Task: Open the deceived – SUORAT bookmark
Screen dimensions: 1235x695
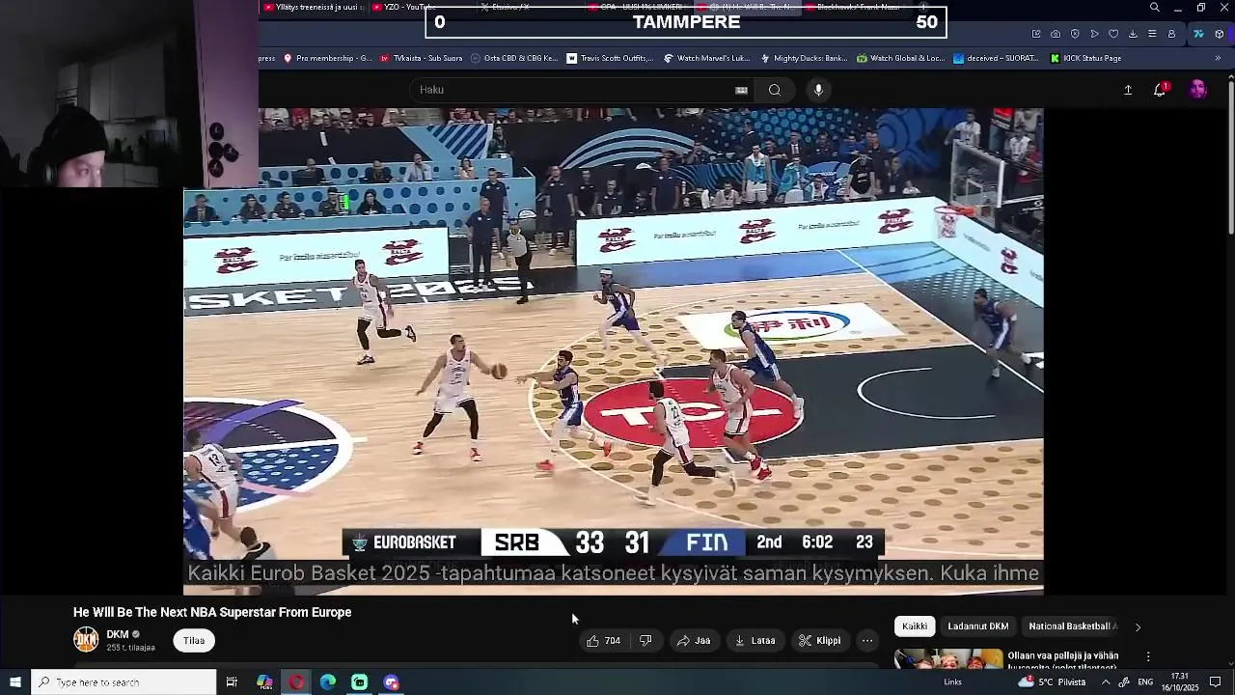Action: pos(996,58)
